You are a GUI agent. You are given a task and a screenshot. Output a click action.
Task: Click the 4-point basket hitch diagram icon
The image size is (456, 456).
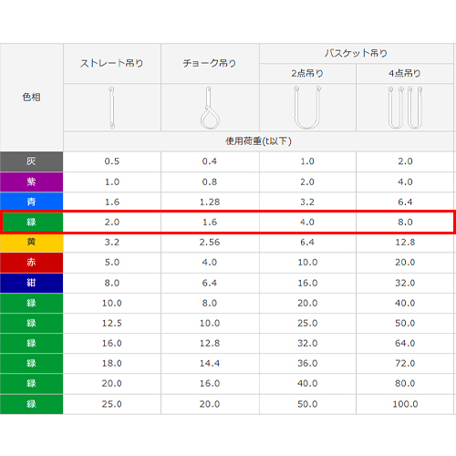(x=405, y=108)
